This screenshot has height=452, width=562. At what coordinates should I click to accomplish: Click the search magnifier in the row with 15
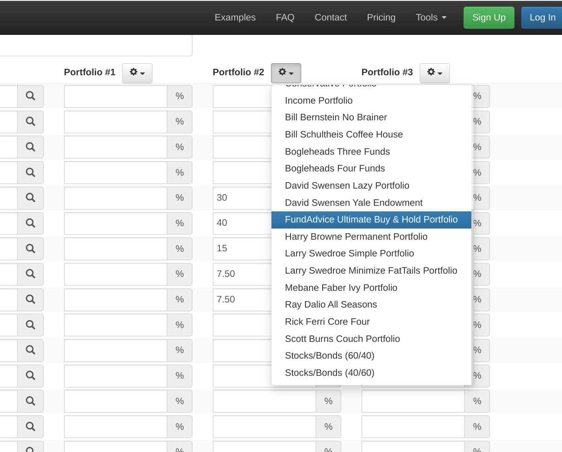(x=31, y=249)
